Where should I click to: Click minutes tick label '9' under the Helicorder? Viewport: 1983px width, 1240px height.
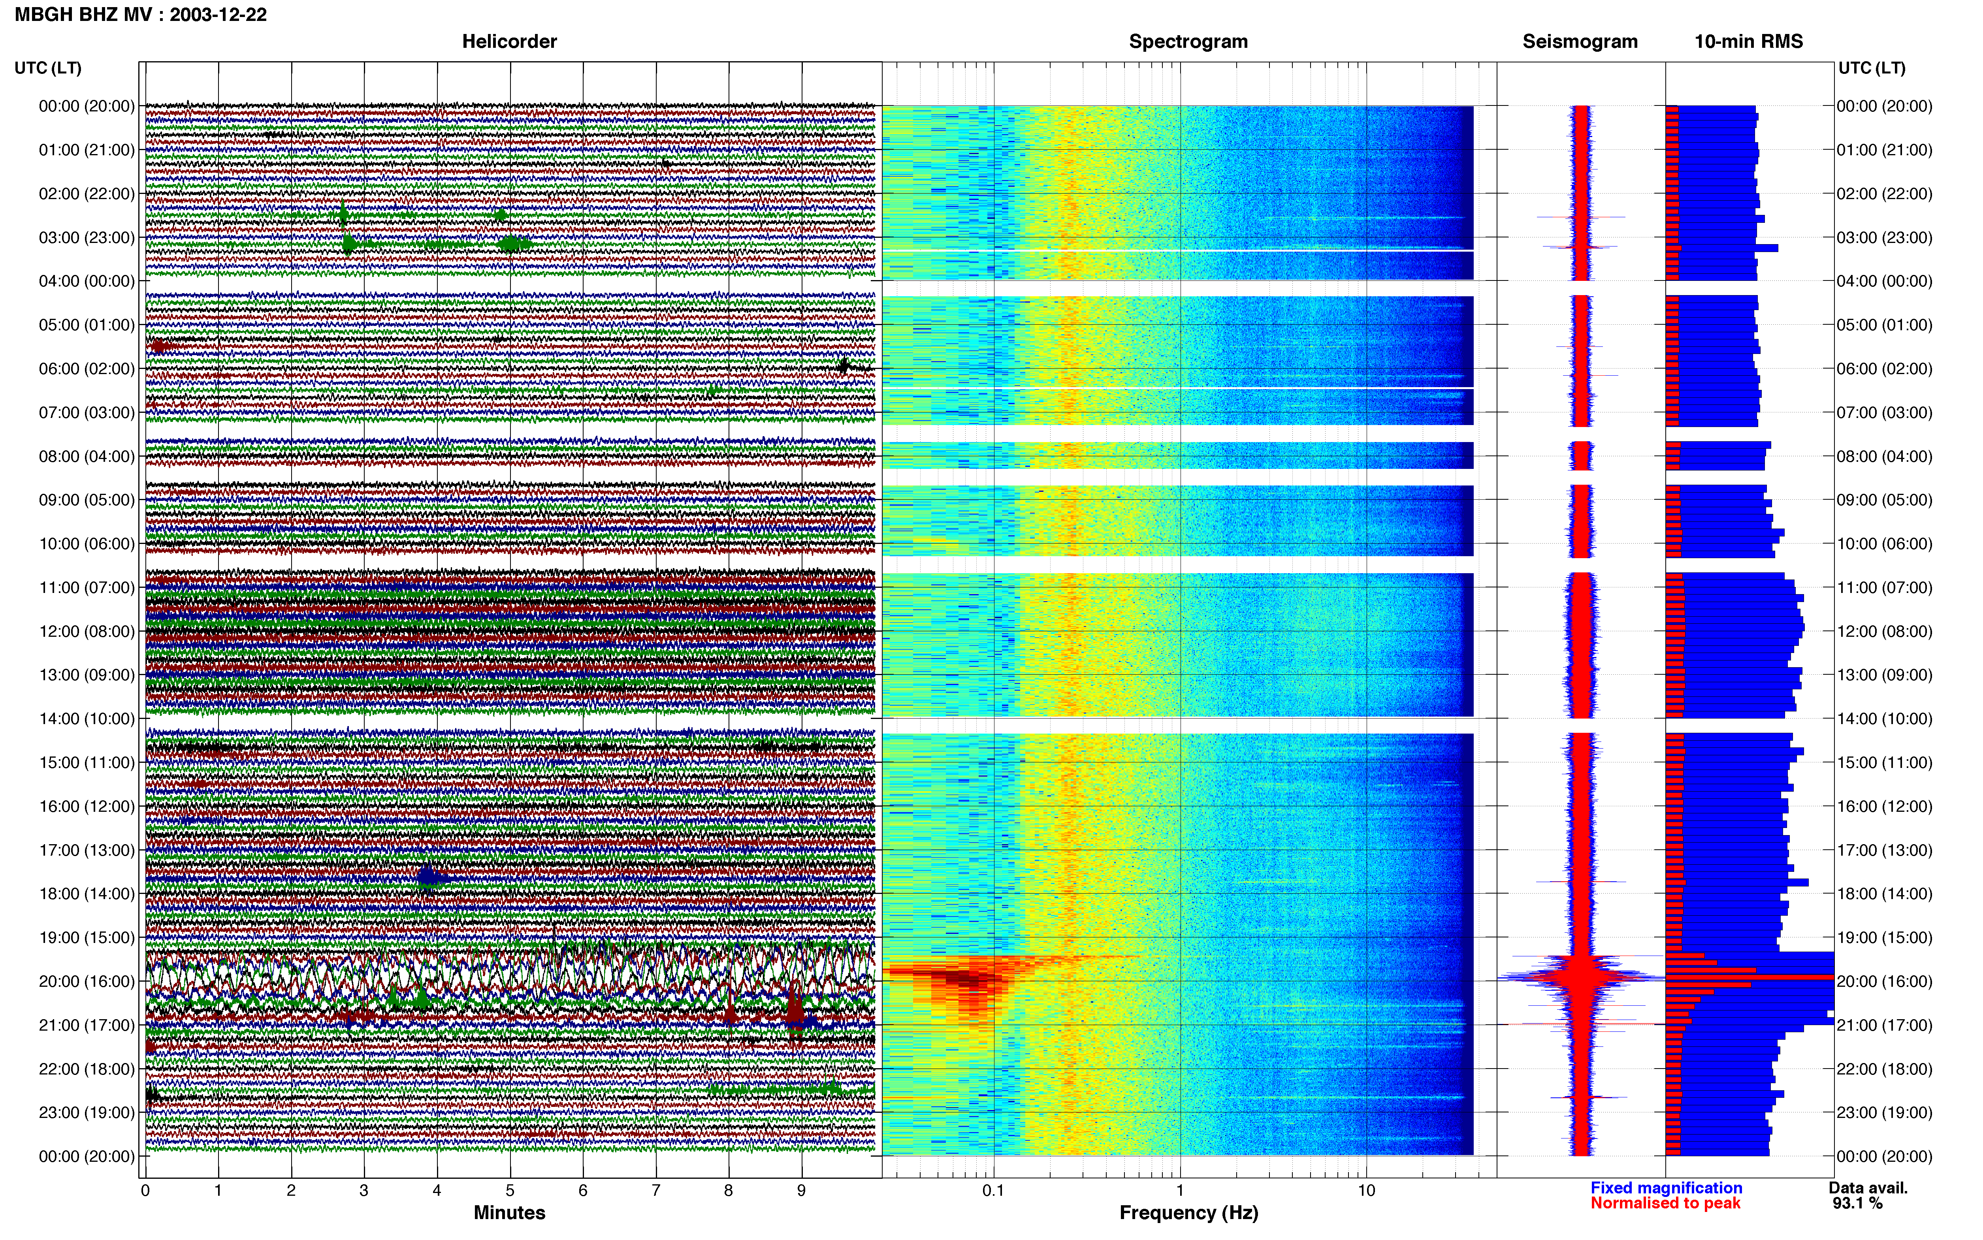802,1190
